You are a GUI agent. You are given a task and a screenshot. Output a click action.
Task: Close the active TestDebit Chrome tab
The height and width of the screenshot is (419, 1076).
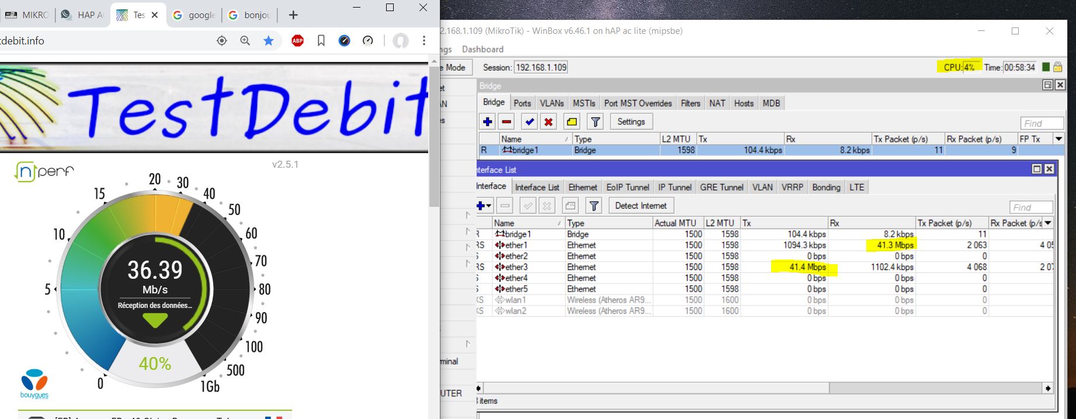click(155, 15)
